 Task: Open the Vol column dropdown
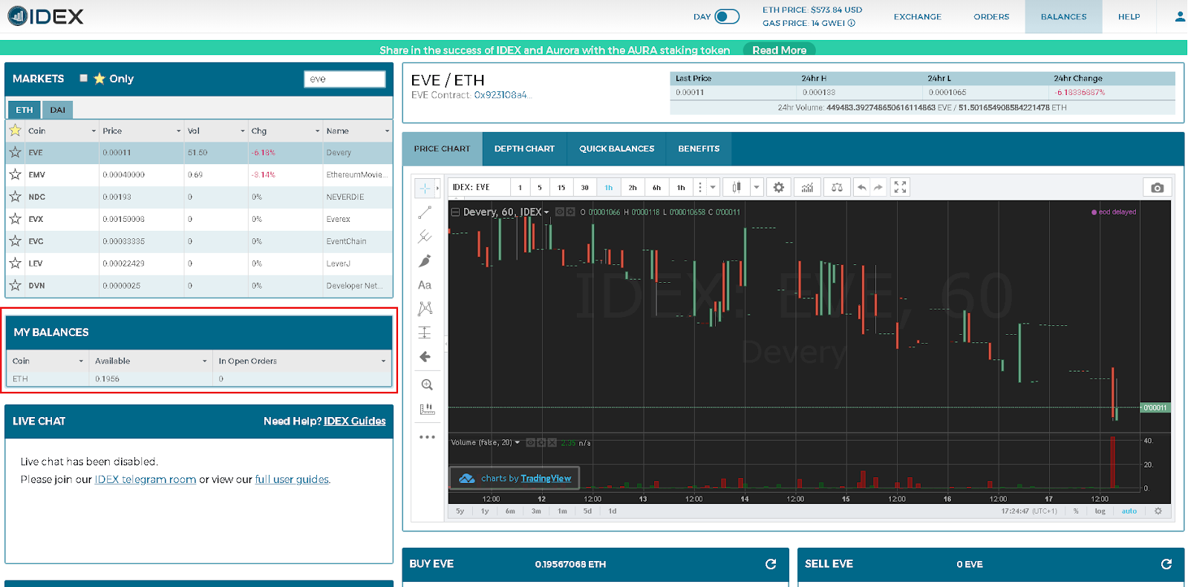tap(242, 131)
